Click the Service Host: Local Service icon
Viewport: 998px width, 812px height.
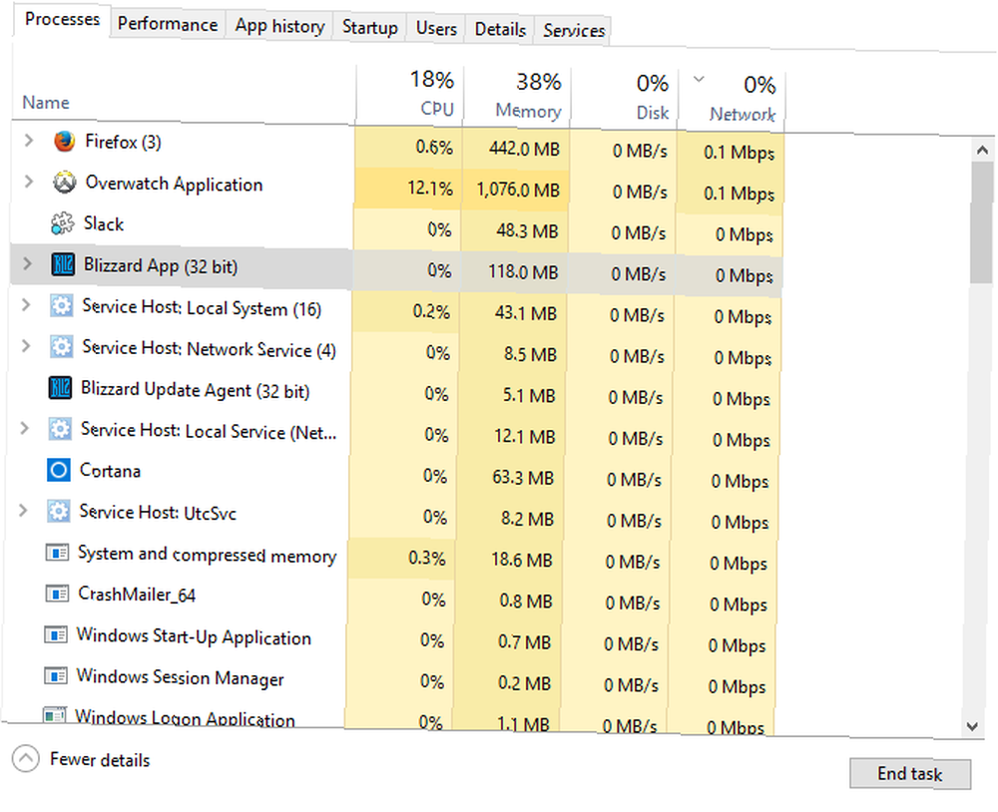[x=60, y=429]
